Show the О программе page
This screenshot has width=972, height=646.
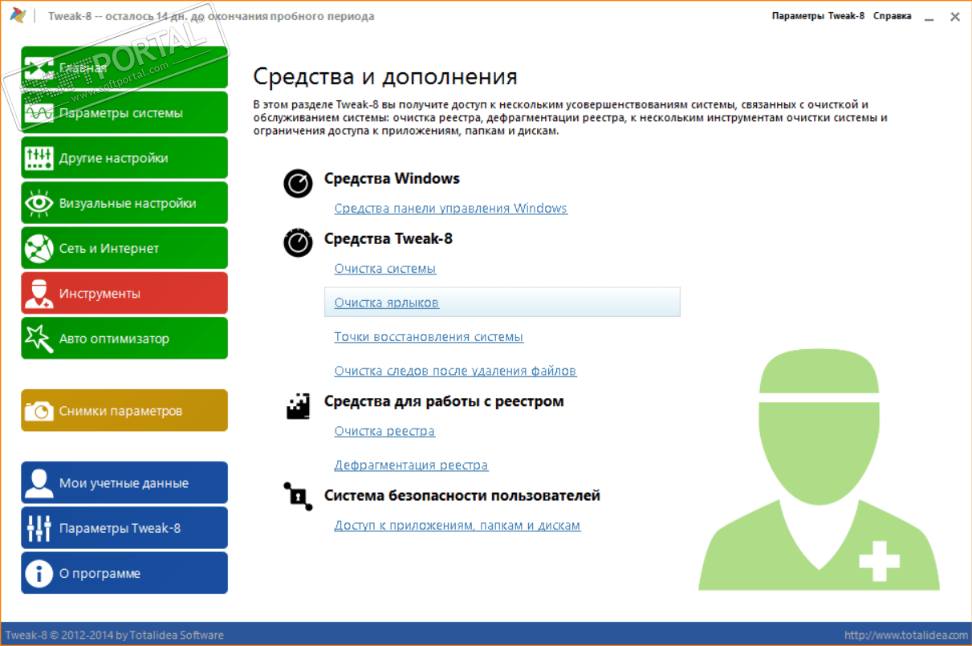pos(124,573)
